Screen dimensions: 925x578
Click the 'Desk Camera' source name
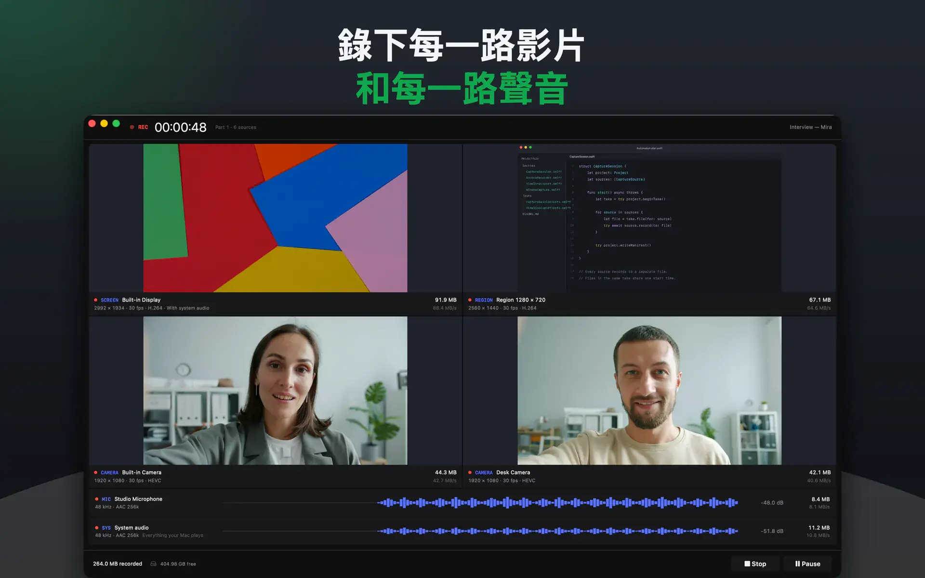click(x=513, y=473)
